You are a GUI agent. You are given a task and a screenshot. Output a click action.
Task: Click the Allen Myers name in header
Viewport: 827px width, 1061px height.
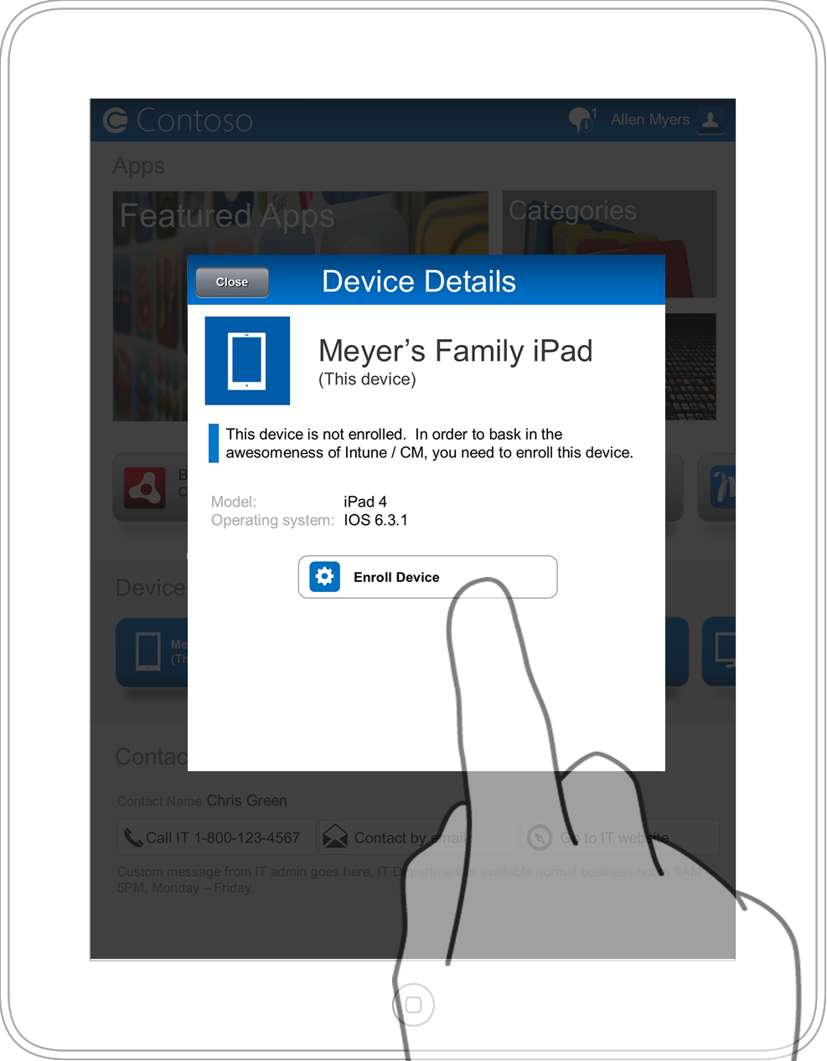[x=650, y=120]
